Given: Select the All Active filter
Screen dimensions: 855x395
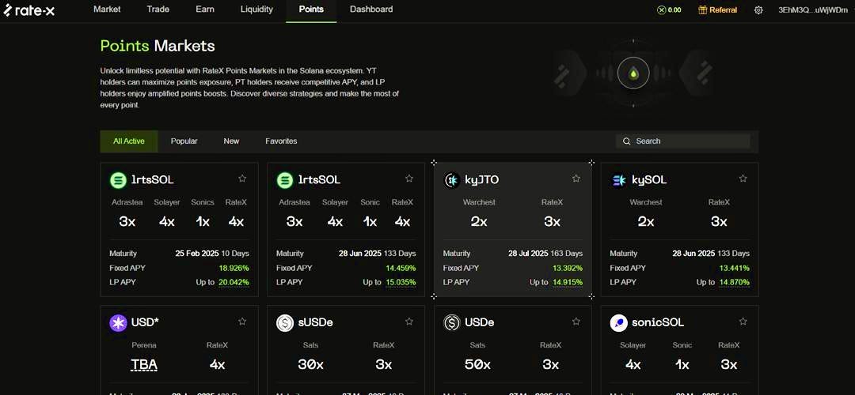Looking at the screenshot, I should (x=129, y=141).
